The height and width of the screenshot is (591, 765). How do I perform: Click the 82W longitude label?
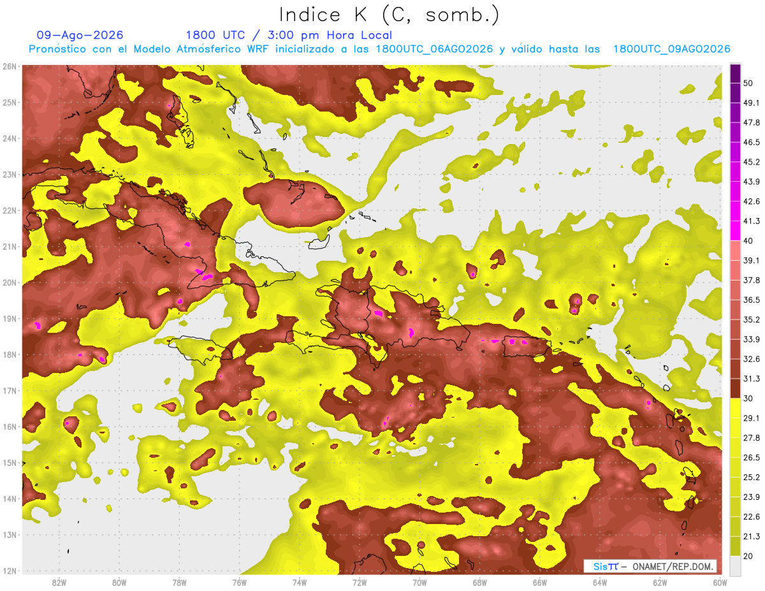click(x=59, y=583)
